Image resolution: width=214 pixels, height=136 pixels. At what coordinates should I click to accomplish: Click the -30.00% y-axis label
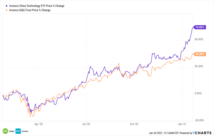[198, 120]
